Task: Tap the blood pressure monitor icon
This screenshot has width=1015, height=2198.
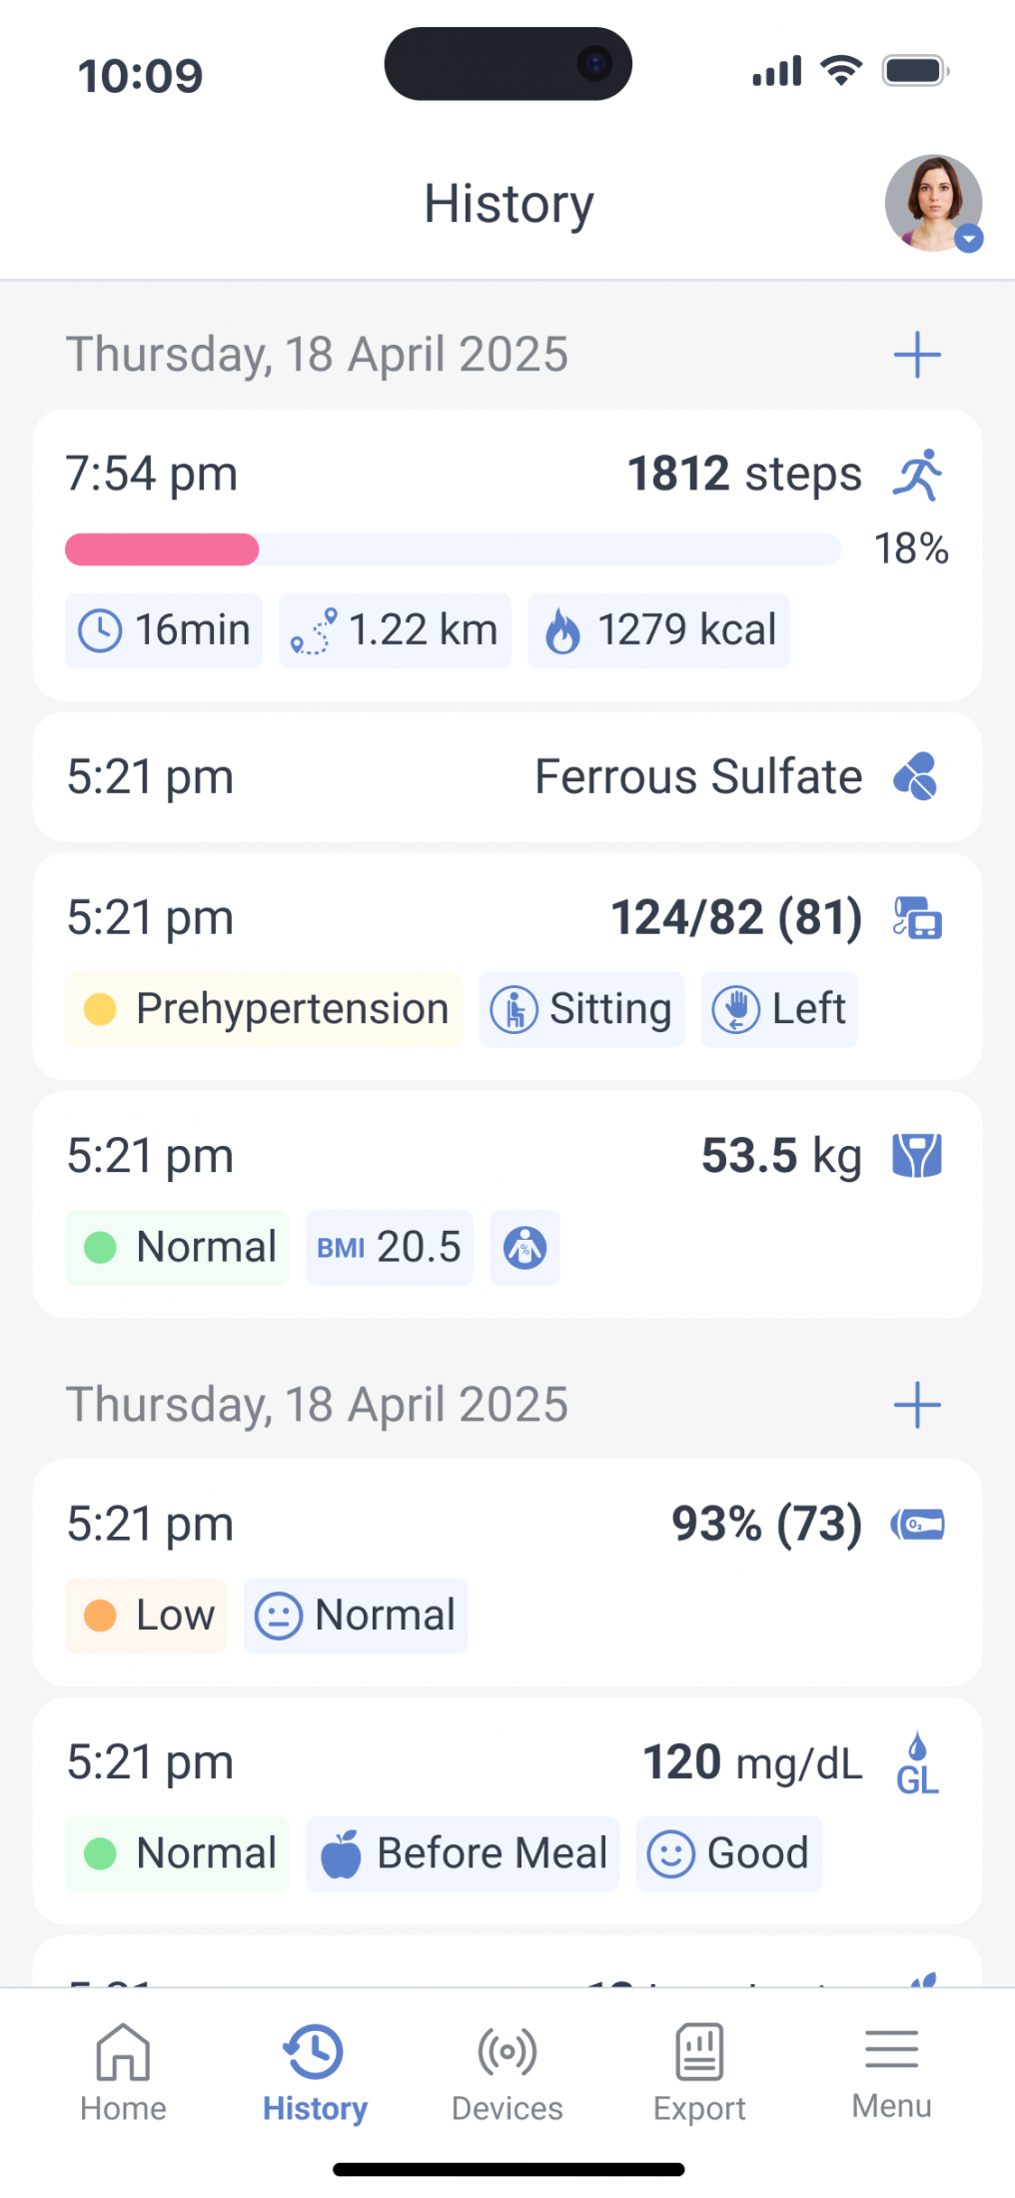Action: [917, 917]
